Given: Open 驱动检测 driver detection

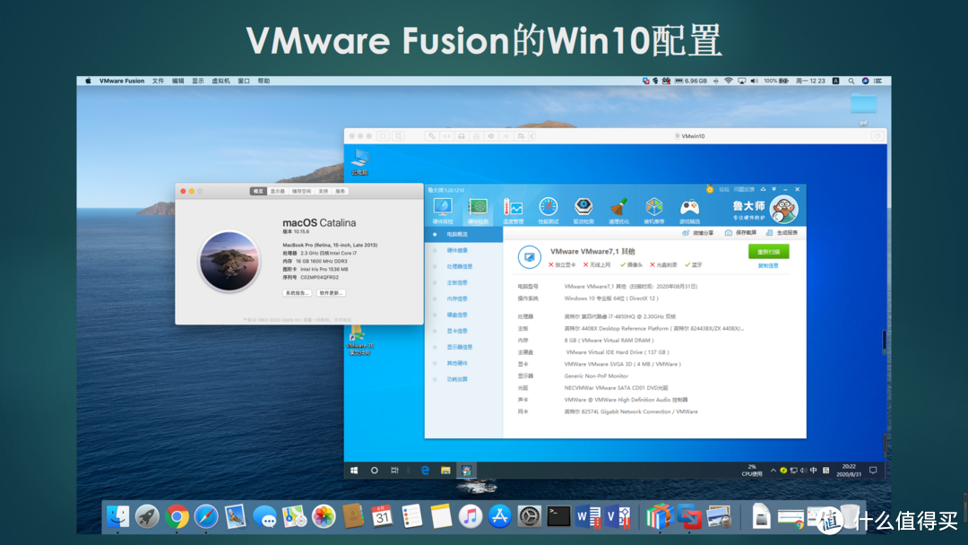Looking at the screenshot, I should click(x=583, y=211).
